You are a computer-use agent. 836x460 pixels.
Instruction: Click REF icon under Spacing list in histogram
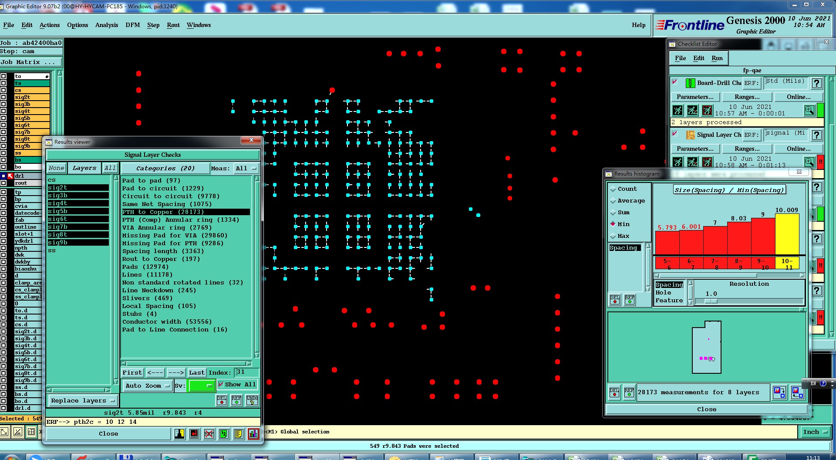click(x=630, y=300)
